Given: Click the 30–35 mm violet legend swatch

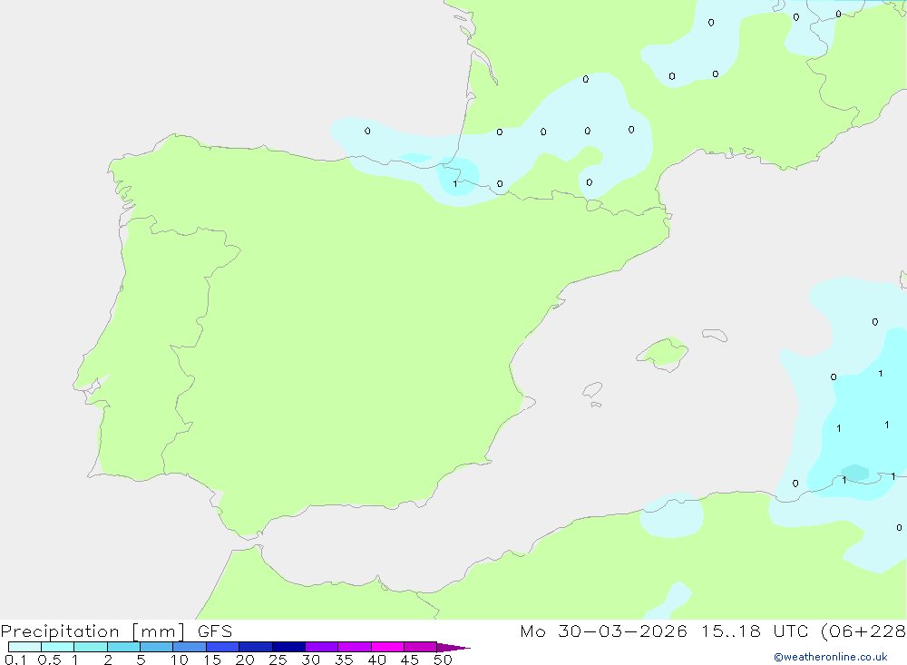Looking at the screenshot, I should point(321,647).
